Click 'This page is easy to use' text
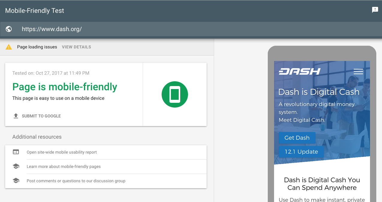This screenshot has height=202, width=382. click(x=58, y=98)
